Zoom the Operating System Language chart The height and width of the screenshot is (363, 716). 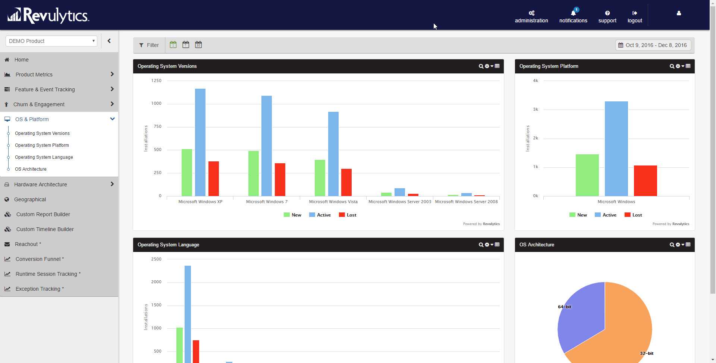(481, 245)
